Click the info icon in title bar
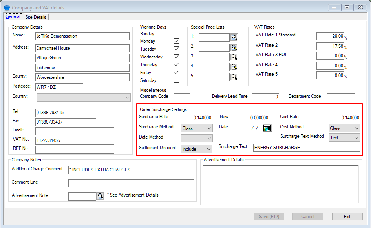The height and width of the screenshot is (228, 371). [x=7, y=7]
